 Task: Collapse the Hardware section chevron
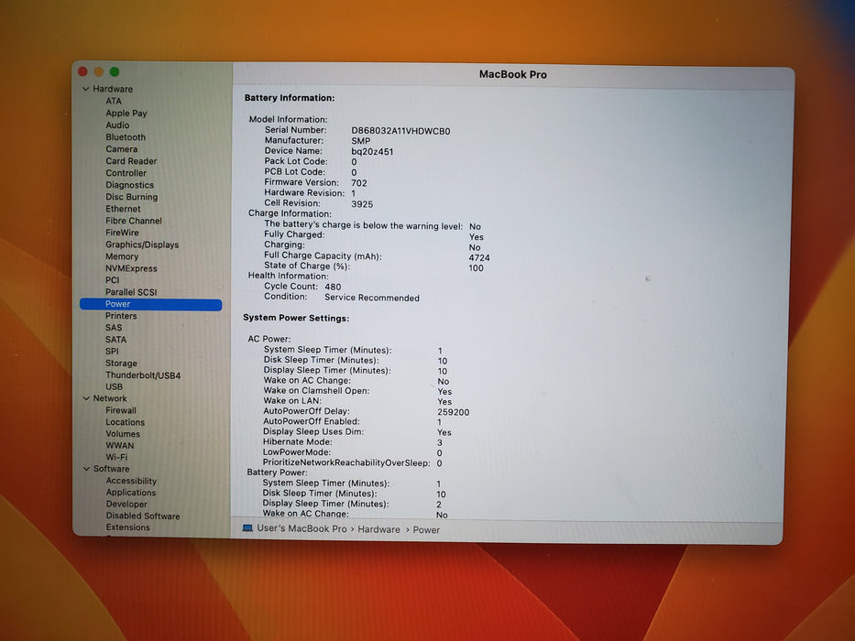(x=85, y=89)
